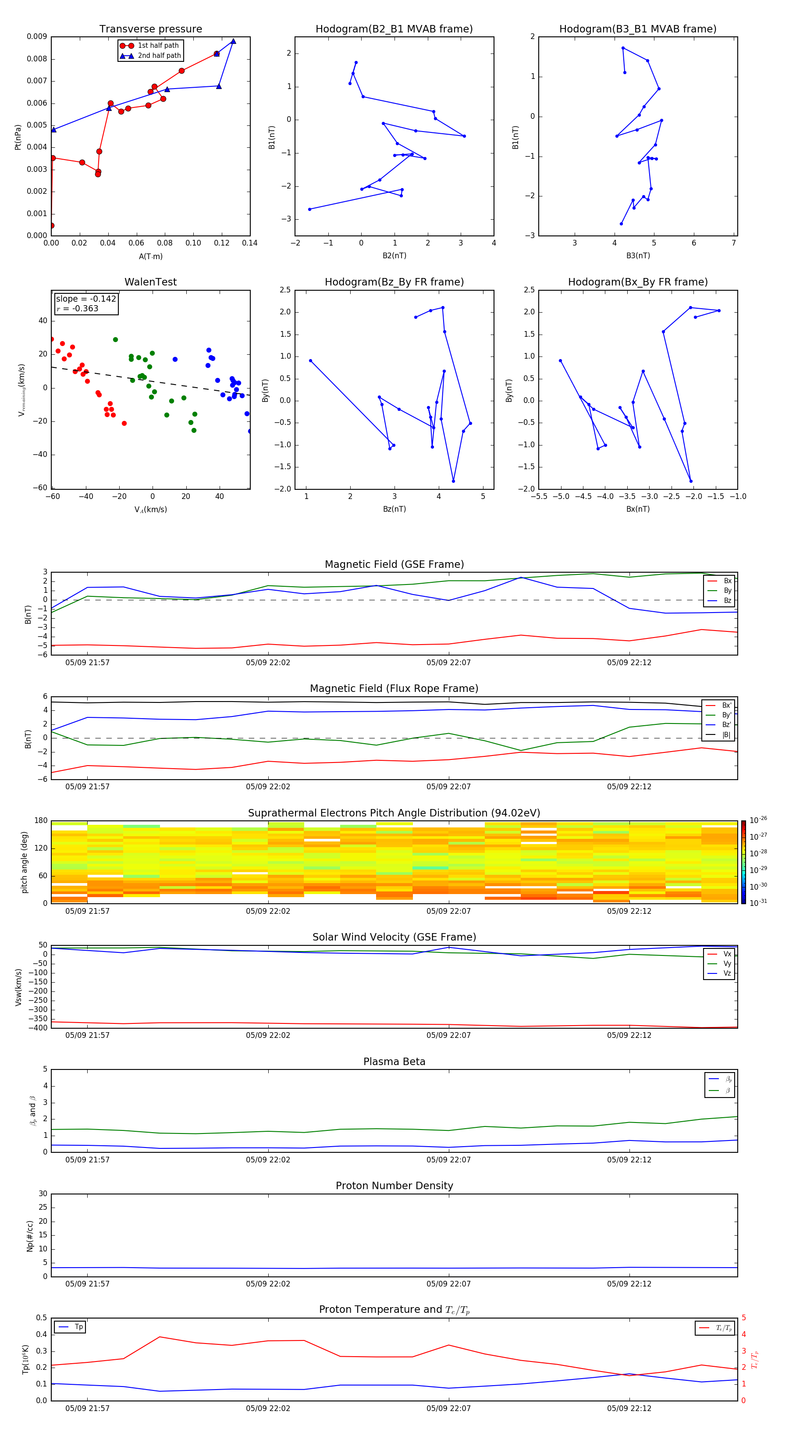
Task: Select the 'Te/Tp' legend entry
Action: [715, 1328]
